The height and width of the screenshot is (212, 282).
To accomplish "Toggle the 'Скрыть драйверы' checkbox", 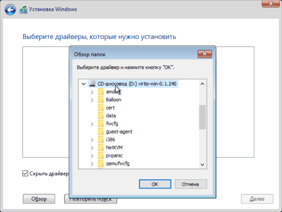I will point(25,173).
